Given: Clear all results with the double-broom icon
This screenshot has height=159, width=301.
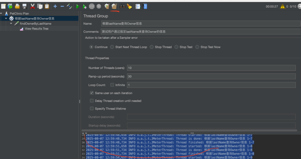Looking at the screenshot, I should (114, 6).
